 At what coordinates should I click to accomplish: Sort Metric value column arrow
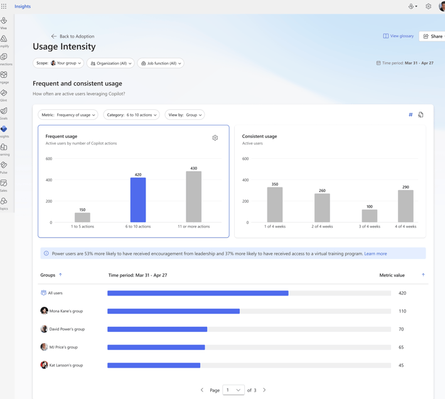423,275
